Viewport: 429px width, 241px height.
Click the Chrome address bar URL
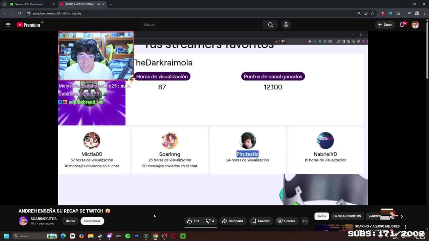(x=57, y=13)
